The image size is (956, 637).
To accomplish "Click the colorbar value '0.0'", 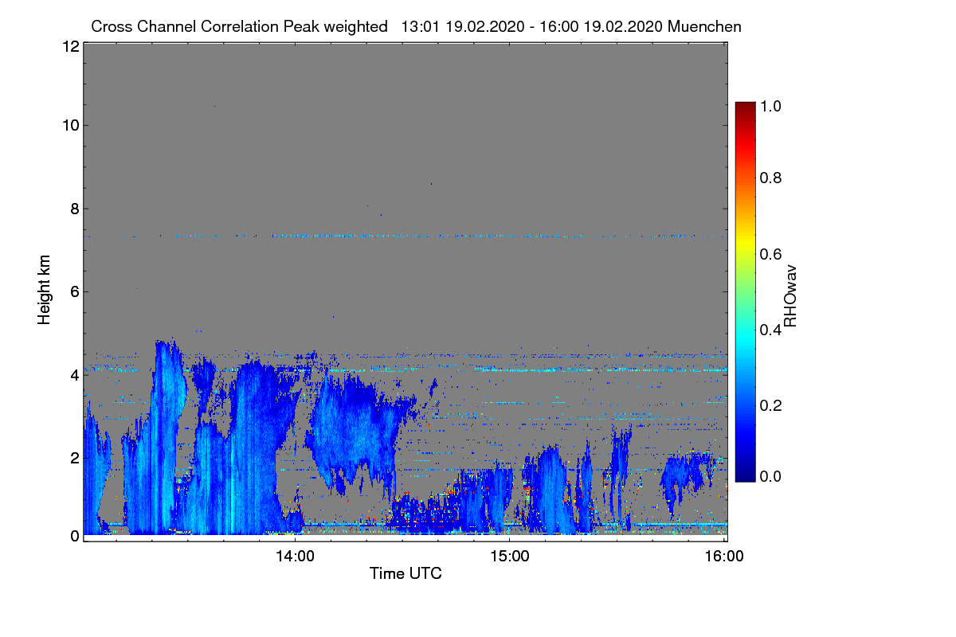I will 770,476.
